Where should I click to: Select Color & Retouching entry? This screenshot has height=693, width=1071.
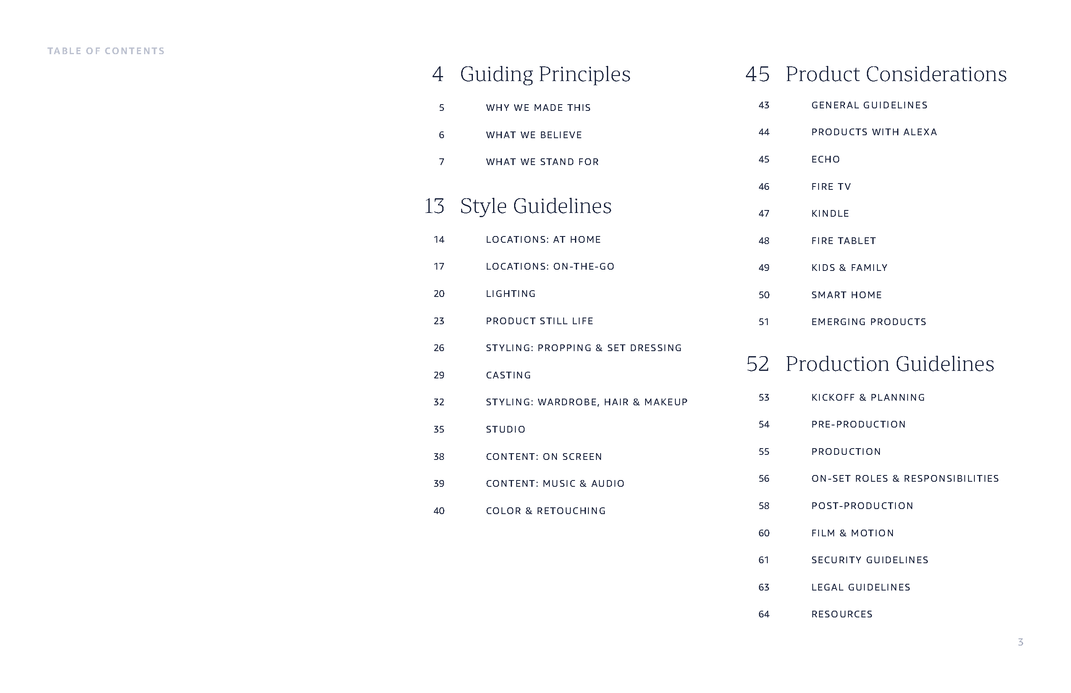click(546, 511)
